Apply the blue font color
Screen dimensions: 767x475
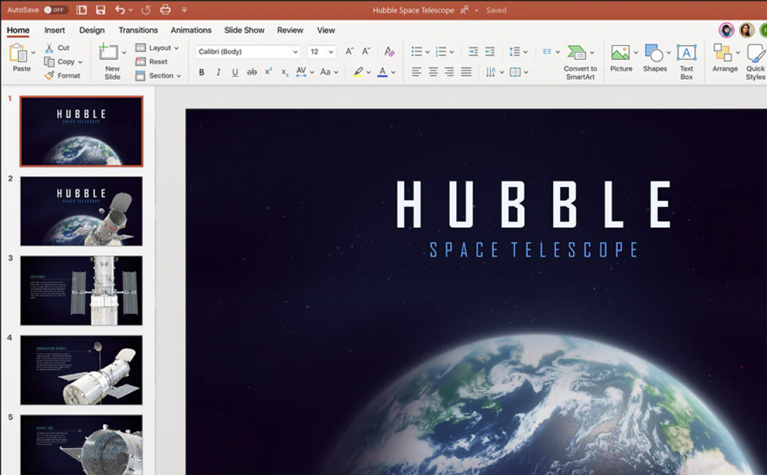(383, 72)
